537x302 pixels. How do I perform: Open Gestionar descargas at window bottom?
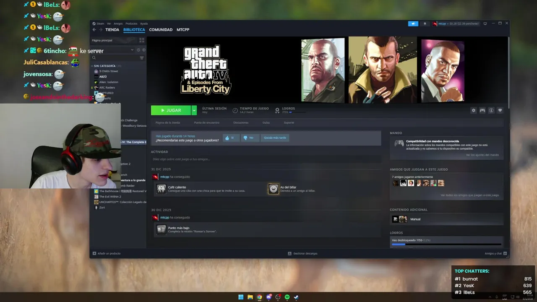click(x=303, y=253)
